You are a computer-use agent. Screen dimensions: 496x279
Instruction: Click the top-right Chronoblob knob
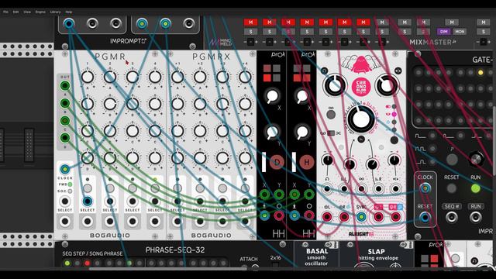coord(387,85)
